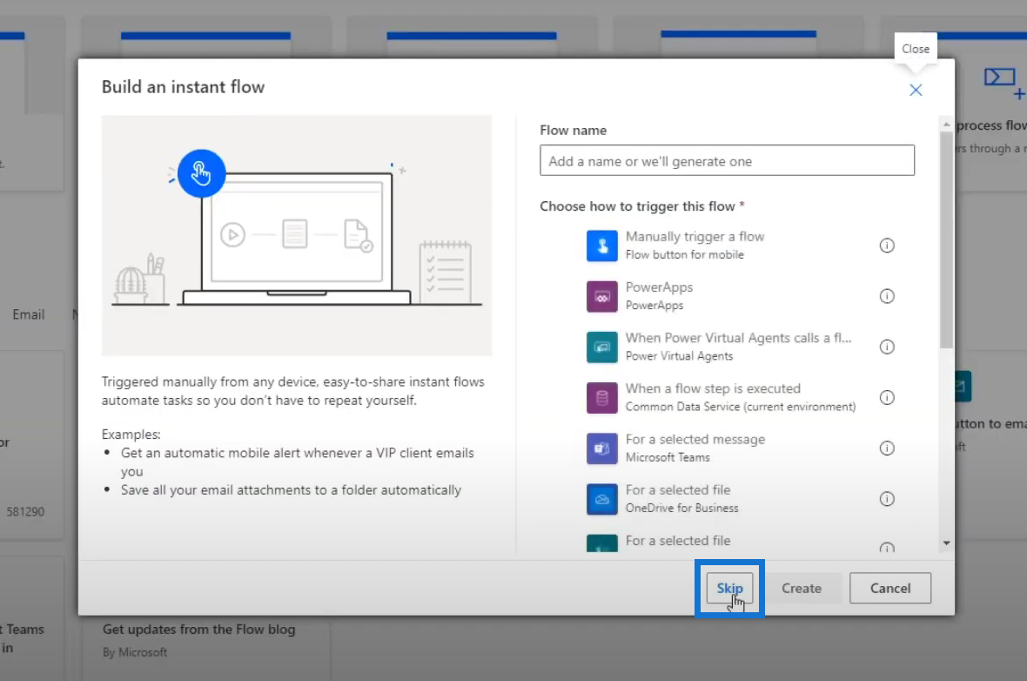Click the process flow icon in background page
Image resolution: width=1027 pixels, height=681 pixels.
point(1004,84)
